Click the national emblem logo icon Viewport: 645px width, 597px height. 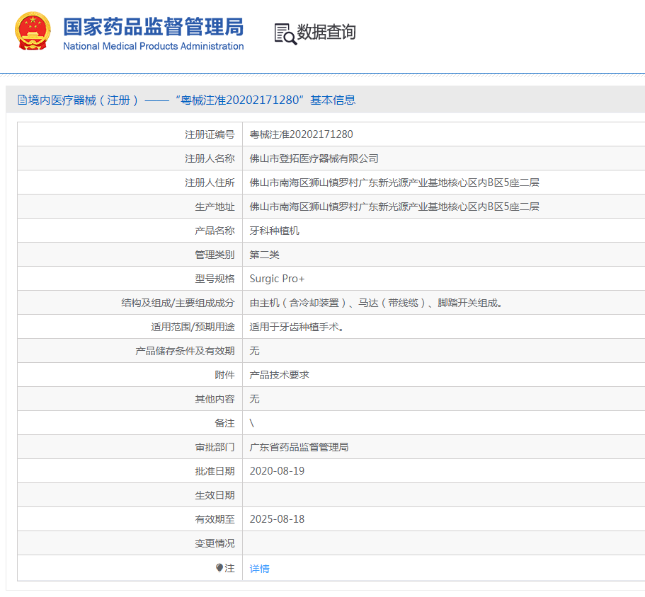click(33, 31)
